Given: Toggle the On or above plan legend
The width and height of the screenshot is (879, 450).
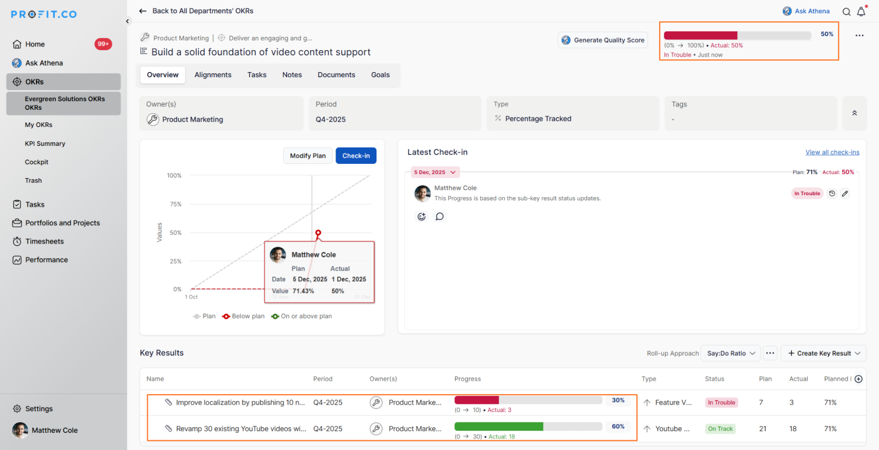Looking at the screenshot, I should tap(302, 316).
